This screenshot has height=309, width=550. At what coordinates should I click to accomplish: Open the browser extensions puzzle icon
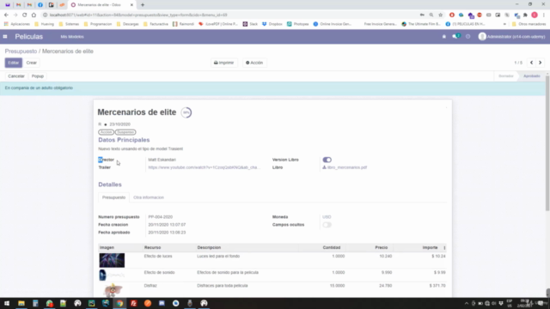(525, 15)
